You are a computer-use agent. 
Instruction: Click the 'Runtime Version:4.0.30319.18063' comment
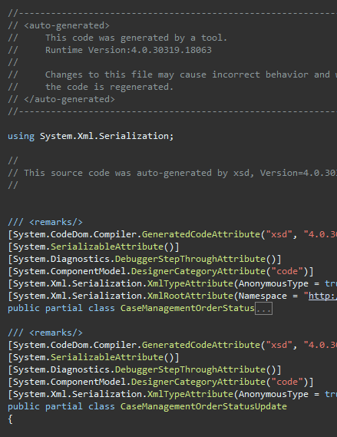pos(128,50)
